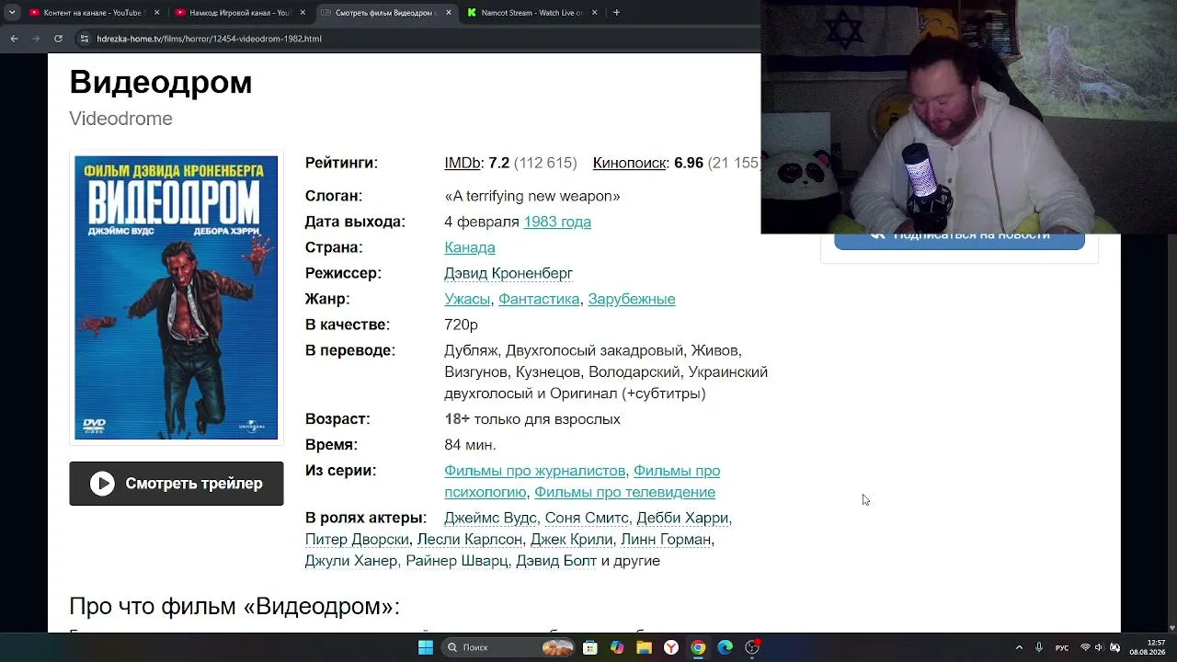
Task: Open actor 'Соня Смитс' page
Action: 587,518
